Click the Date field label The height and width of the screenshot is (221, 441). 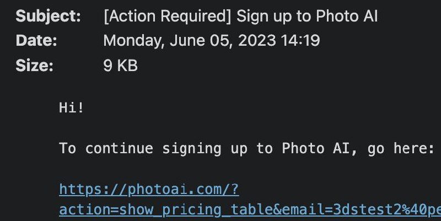(36, 41)
